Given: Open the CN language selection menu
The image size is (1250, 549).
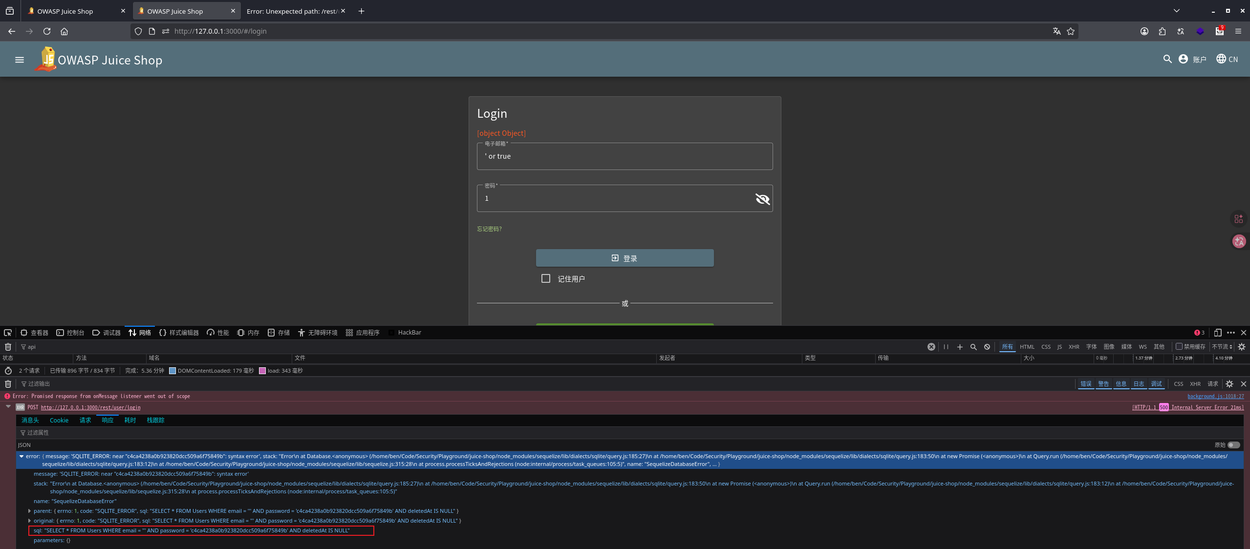Looking at the screenshot, I should [x=1227, y=59].
